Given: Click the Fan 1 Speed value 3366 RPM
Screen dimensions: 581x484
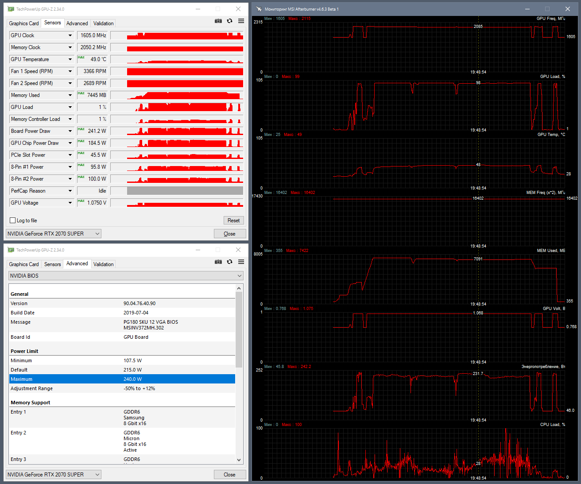Looking at the screenshot, I should click(92, 71).
